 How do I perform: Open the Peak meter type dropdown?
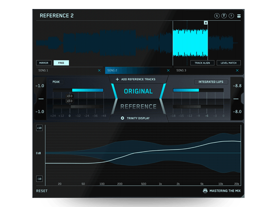click(56, 82)
